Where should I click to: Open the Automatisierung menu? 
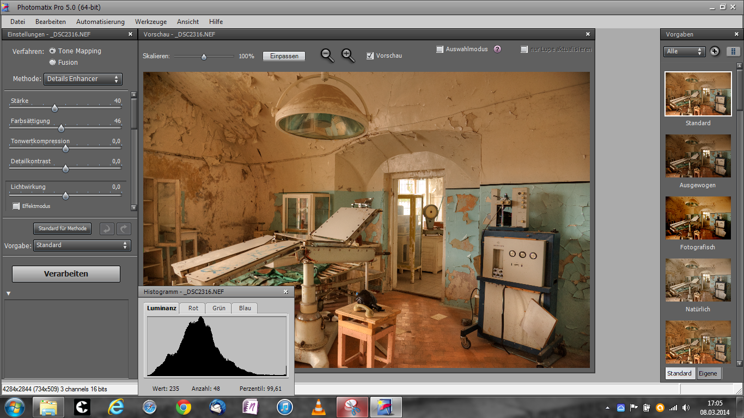point(100,22)
